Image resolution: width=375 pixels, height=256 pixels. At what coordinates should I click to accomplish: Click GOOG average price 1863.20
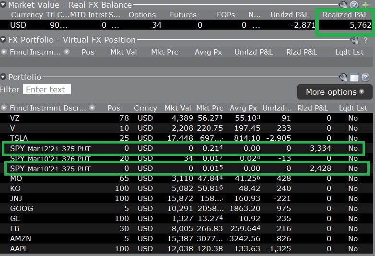point(245,208)
